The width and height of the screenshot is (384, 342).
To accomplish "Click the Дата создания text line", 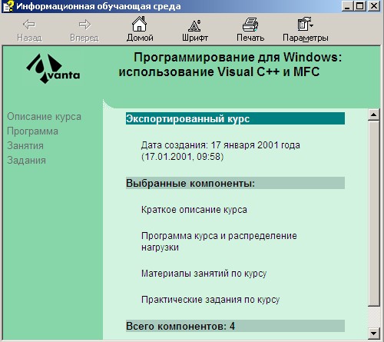I will [220, 151].
